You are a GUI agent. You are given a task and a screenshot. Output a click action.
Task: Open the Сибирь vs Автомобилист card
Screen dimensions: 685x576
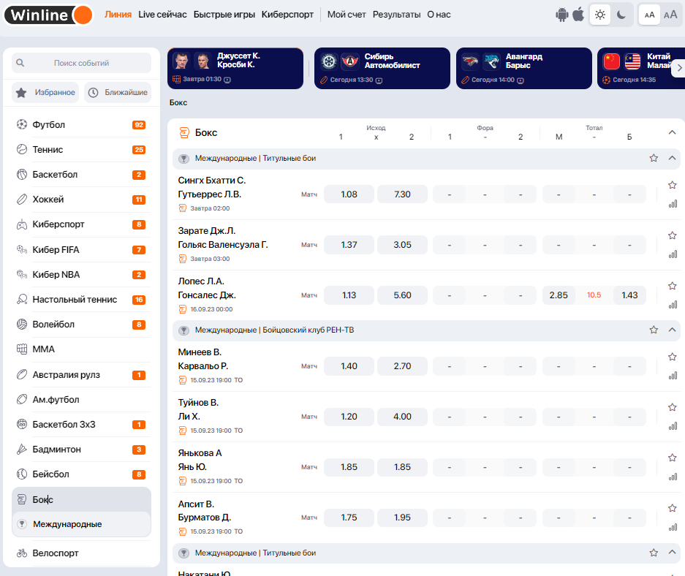click(382, 69)
